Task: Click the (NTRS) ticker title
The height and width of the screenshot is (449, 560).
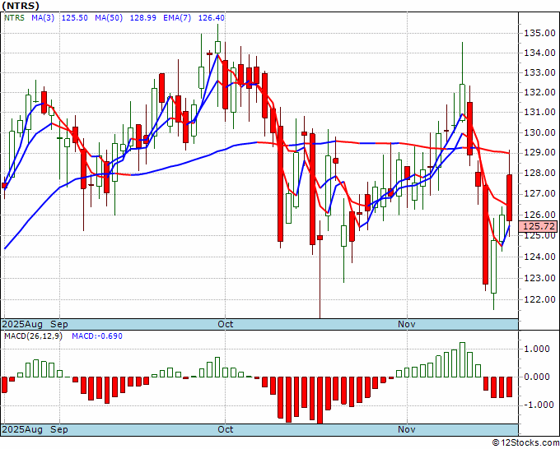Action: (x=21, y=6)
